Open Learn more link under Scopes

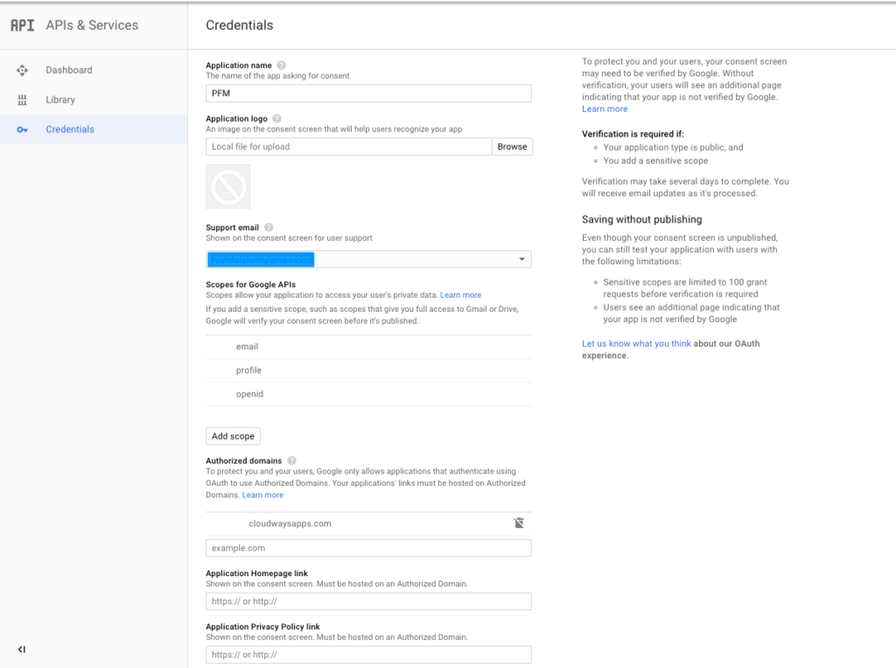point(460,295)
